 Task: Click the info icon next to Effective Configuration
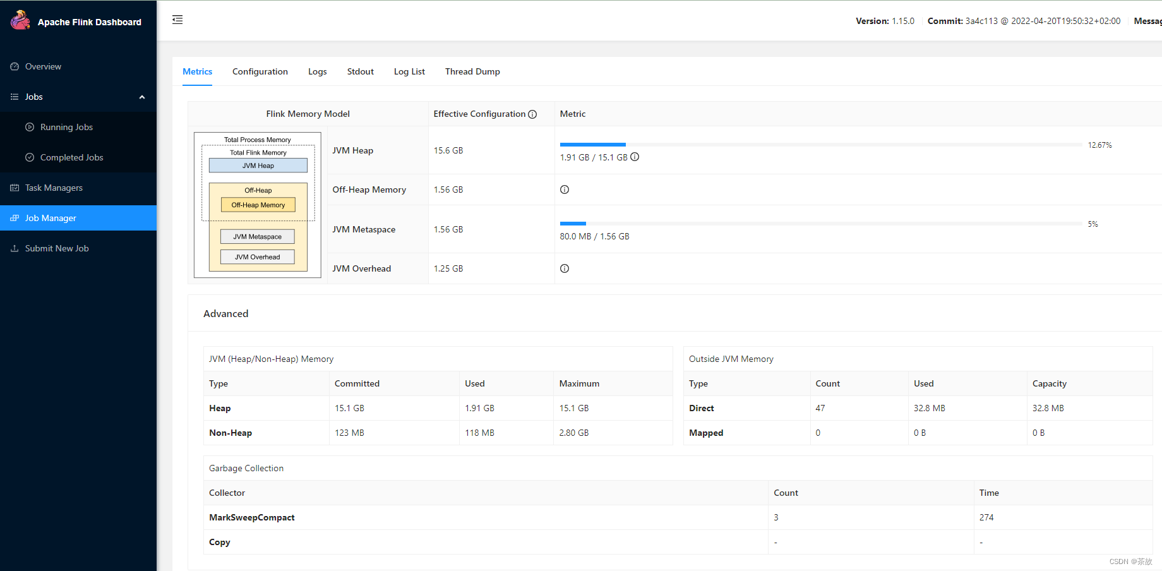[532, 114]
